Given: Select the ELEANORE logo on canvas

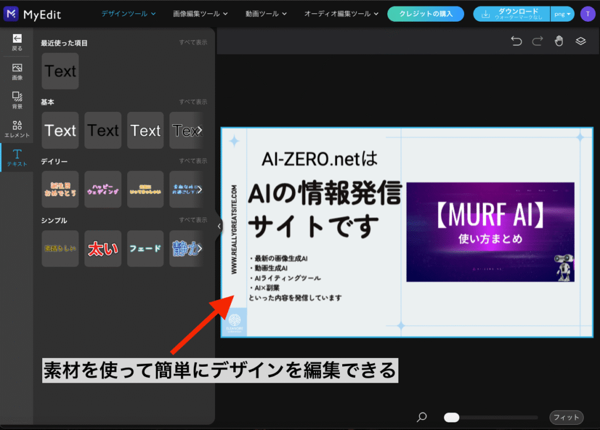Looking at the screenshot, I should (x=234, y=322).
